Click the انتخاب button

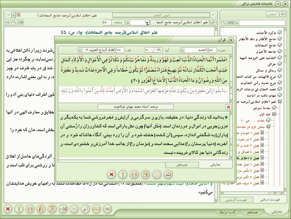pyautogui.click(x=272, y=14)
